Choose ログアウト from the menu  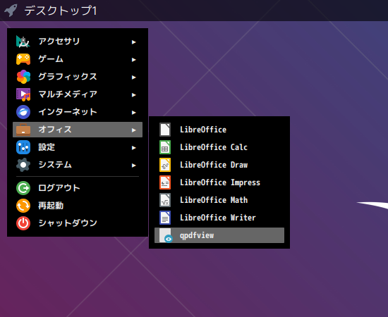(x=78, y=188)
